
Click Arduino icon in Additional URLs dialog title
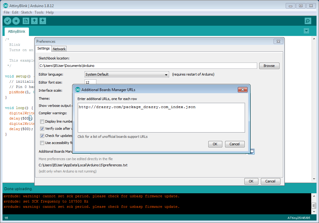pos(77,90)
